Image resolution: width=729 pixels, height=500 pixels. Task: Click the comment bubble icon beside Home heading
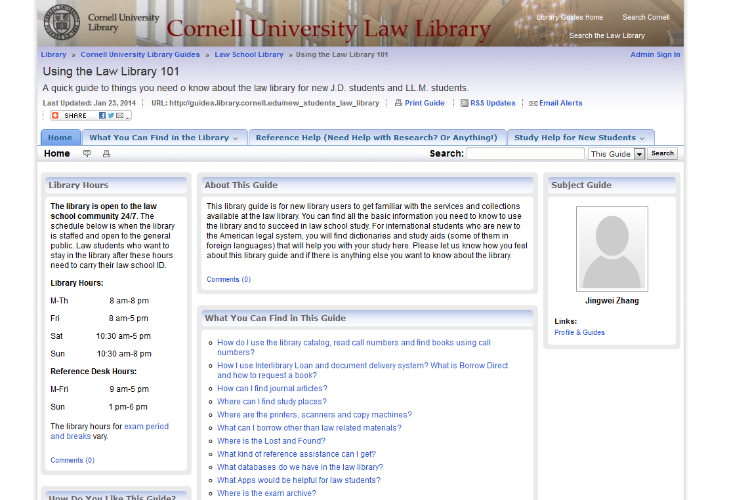tap(87, 153)
